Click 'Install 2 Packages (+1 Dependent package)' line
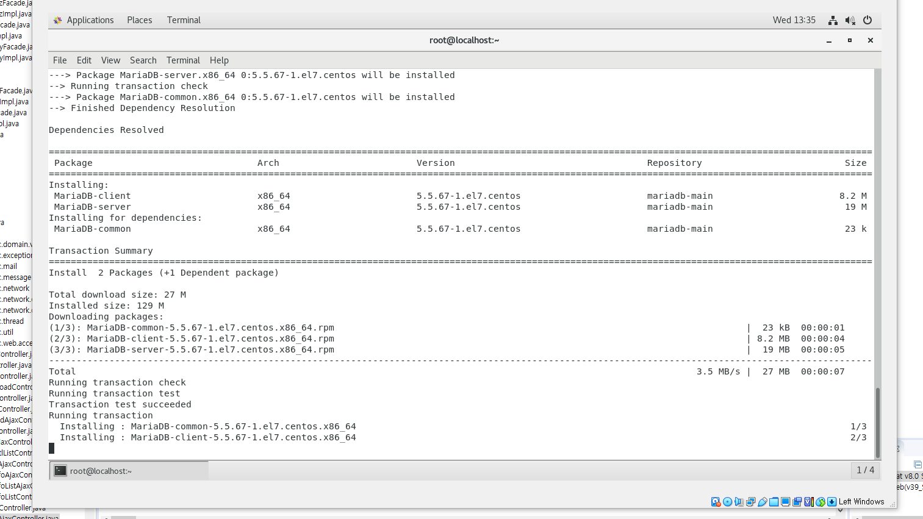This screenshot has width=923, height=519. 163,273
